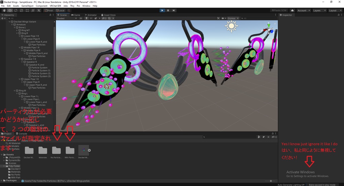Open custom editor tools

coord(39,10)
